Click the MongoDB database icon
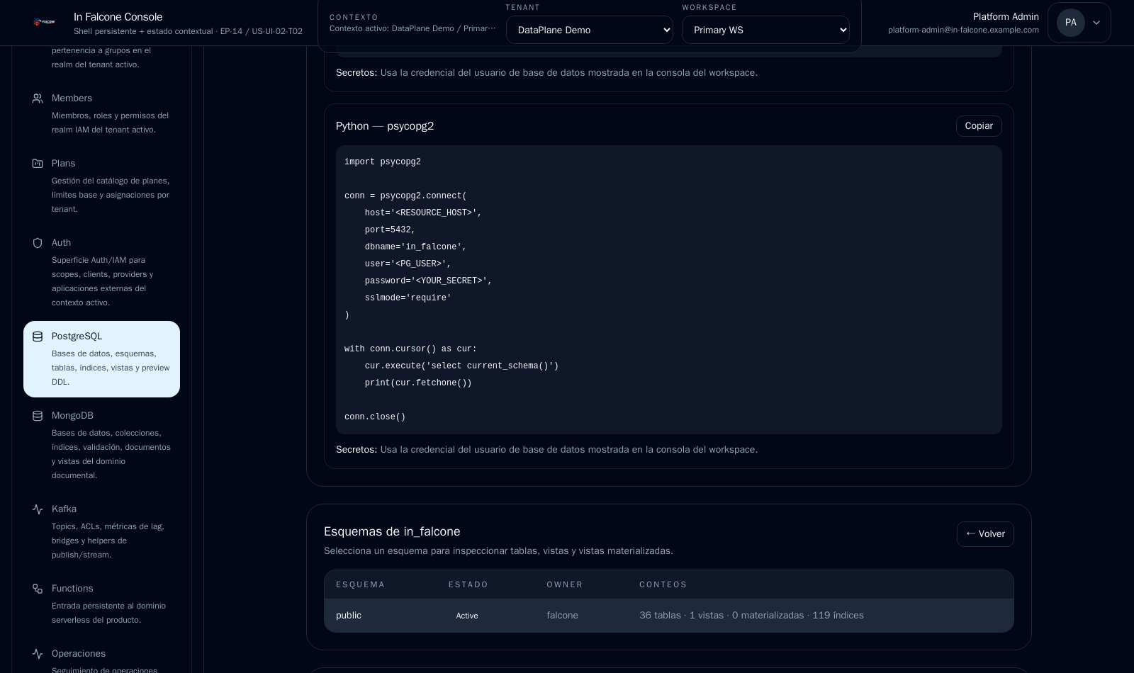This screenshot has height=673, width=1134. click(x=38, y=416)
